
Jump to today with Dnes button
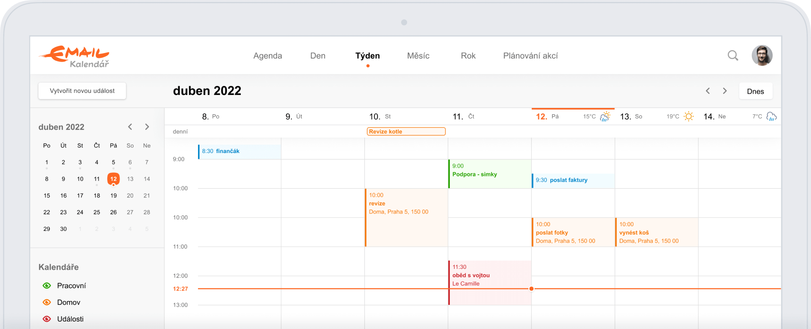click(x=756, y=91)
